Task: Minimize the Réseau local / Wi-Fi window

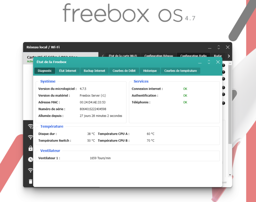Action: coord(210,48)
